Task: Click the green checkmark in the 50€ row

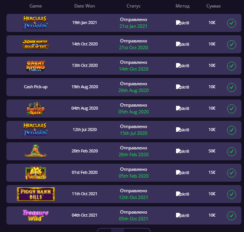Action: pyautogui.click(x=232, y=152)
